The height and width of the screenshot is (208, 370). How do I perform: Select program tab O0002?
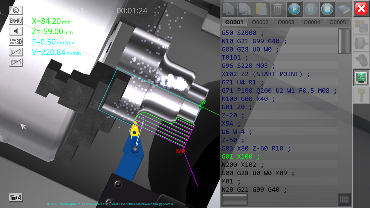[x=260, y=22]
